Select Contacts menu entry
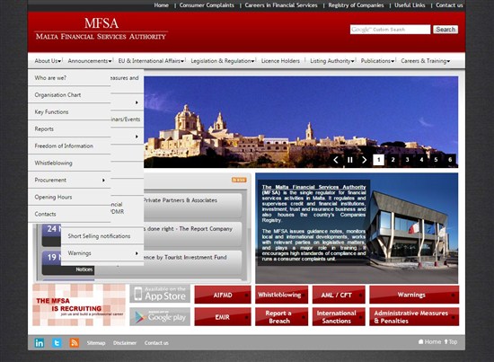The image size is (494, 362). pos(69,214)
